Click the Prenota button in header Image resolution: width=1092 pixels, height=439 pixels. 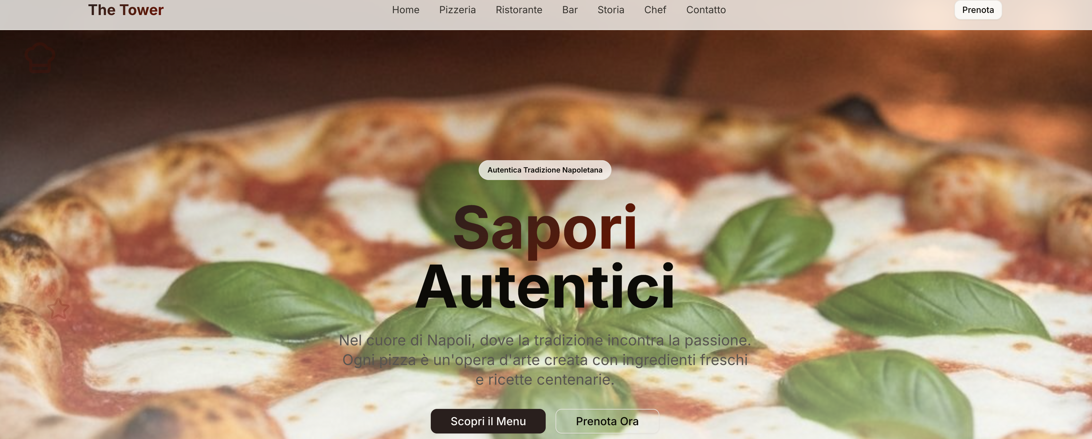tap(978, 10)
